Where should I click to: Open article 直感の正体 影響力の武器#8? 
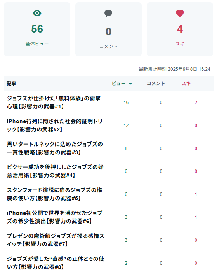tap(56, 263)
